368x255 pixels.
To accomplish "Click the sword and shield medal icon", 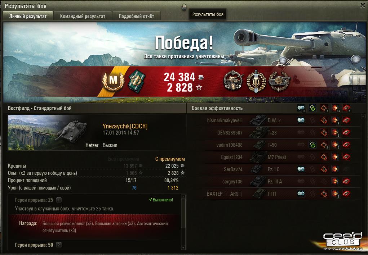I will 256,81.
